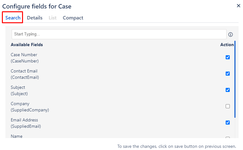
Task: Switch to the Details tab
Action: [x=35, y=18]
